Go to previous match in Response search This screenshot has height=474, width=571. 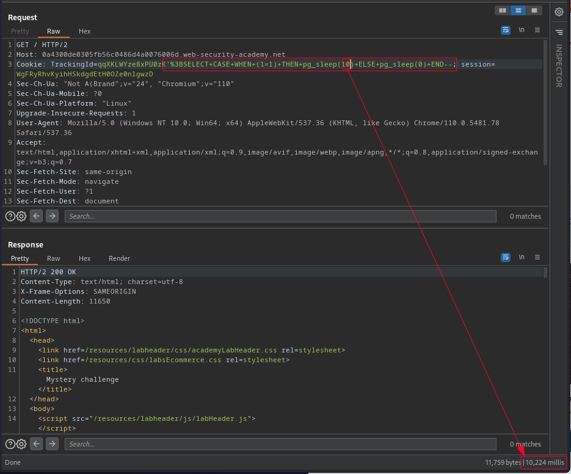(37, 443)
